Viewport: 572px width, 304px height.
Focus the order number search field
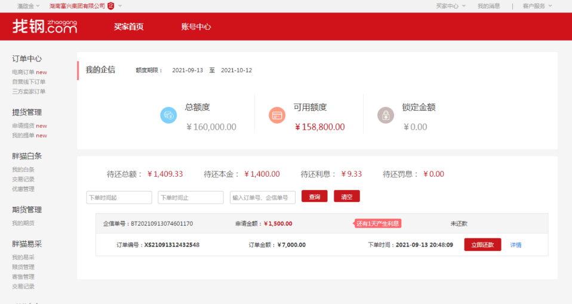262,198
